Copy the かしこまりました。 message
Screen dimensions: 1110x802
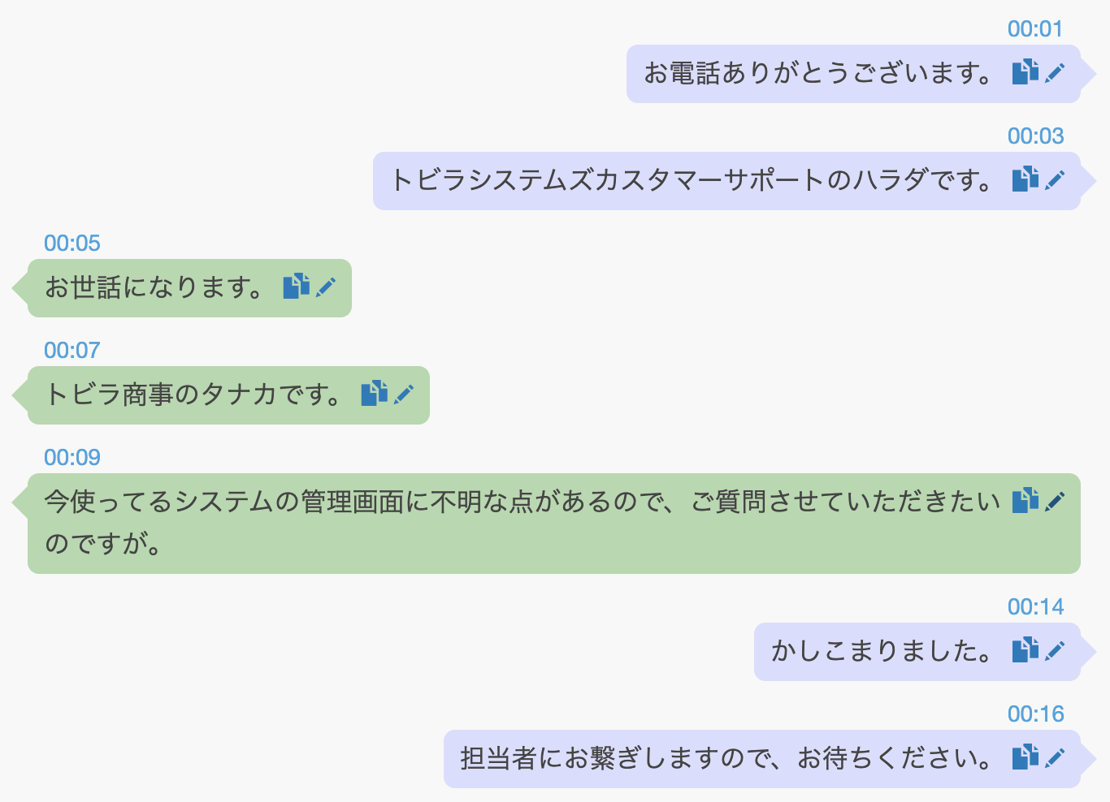point(1025,649)
